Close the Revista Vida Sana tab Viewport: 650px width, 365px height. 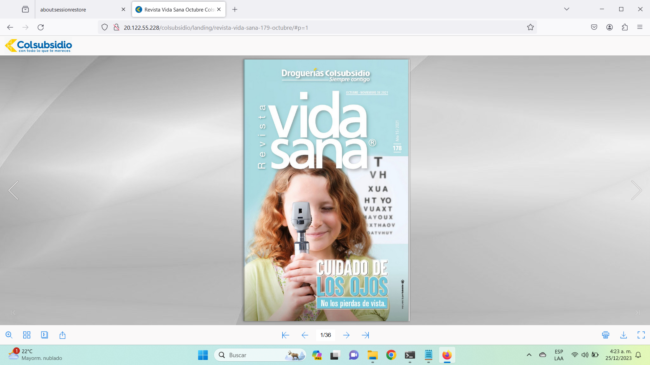[x=219, y=9]
